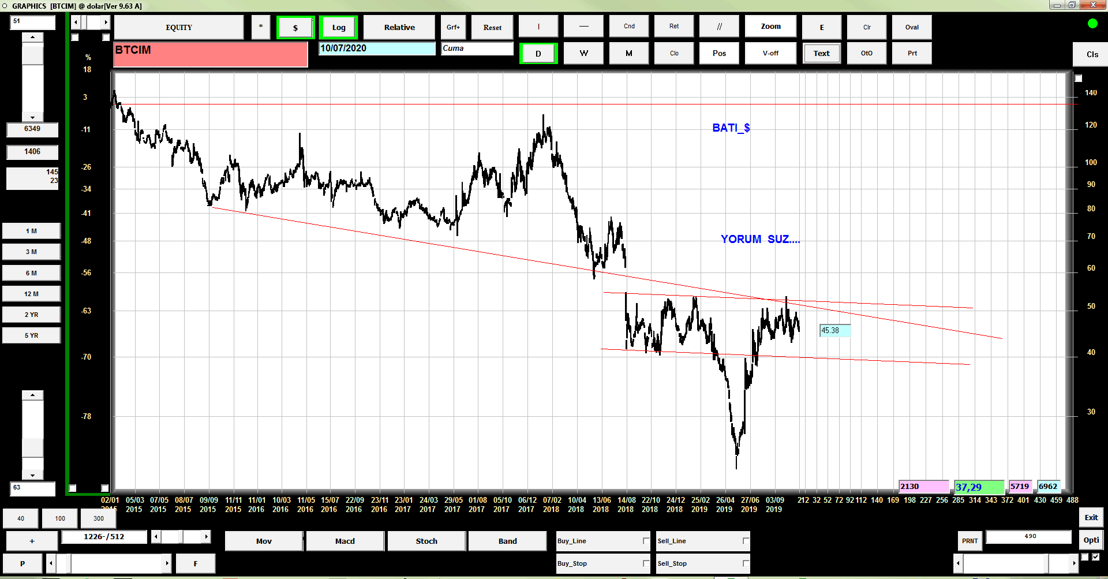Click up arrow of top-left vertical scrollbar

(33, 37)
